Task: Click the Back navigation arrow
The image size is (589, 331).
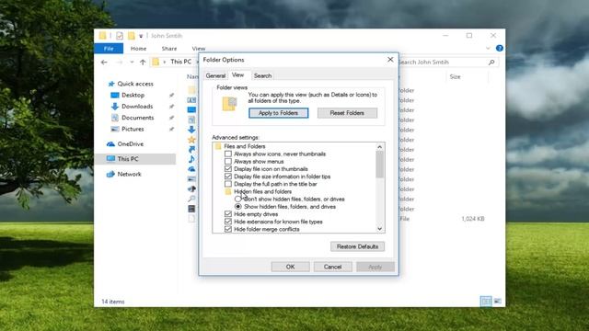Action: pyautogui.click(x=104, y=63)
